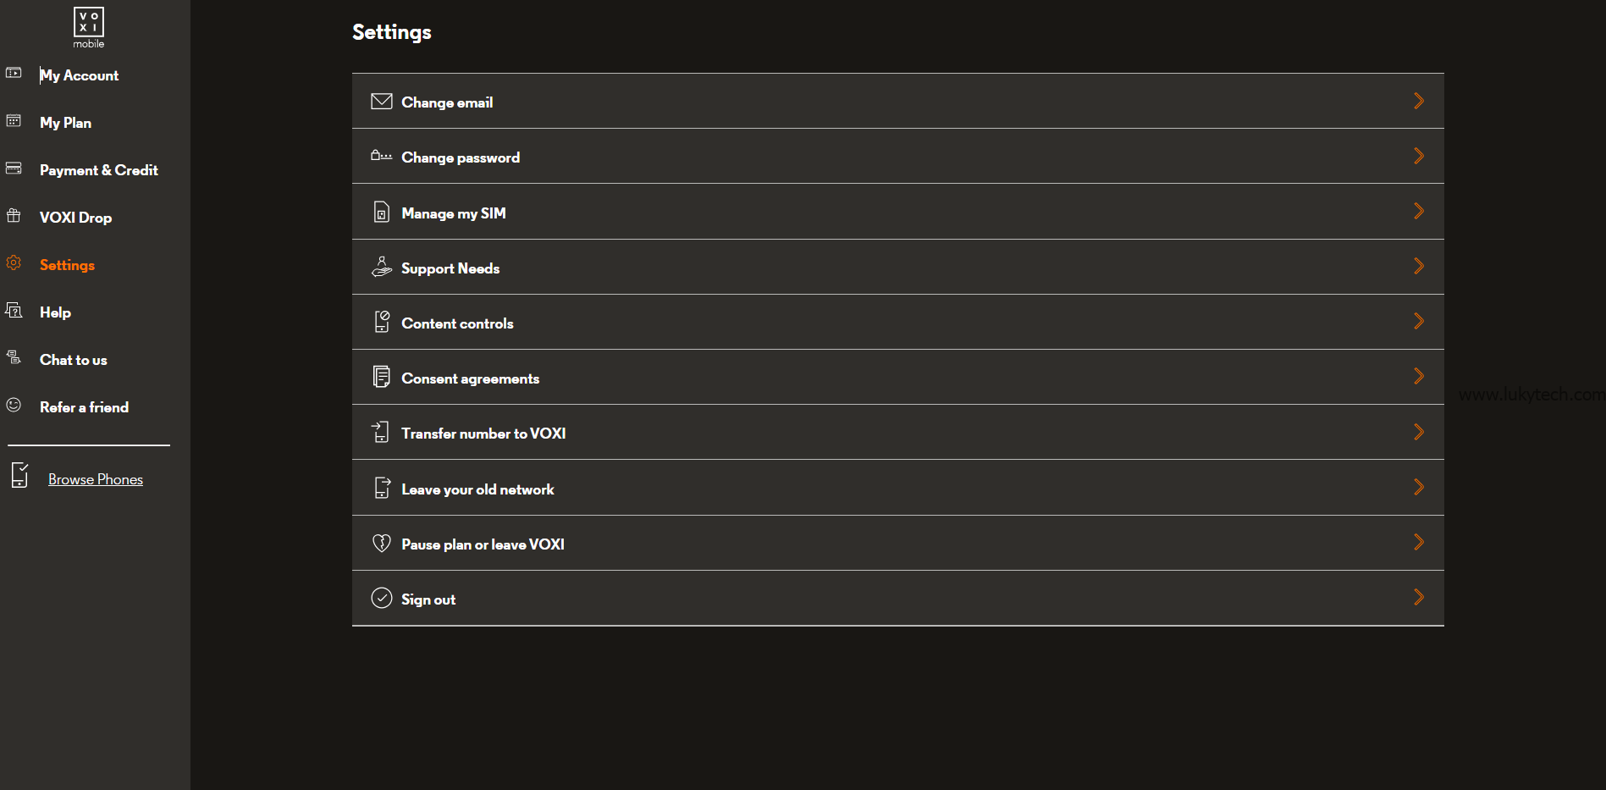This screenshot has width=1606, height=790.
Task: Click the Support Needs hand icon
Action: tap(382, 267)
